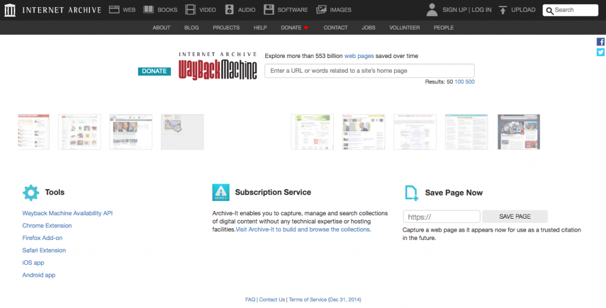Focus the top-right Search box

570,10
